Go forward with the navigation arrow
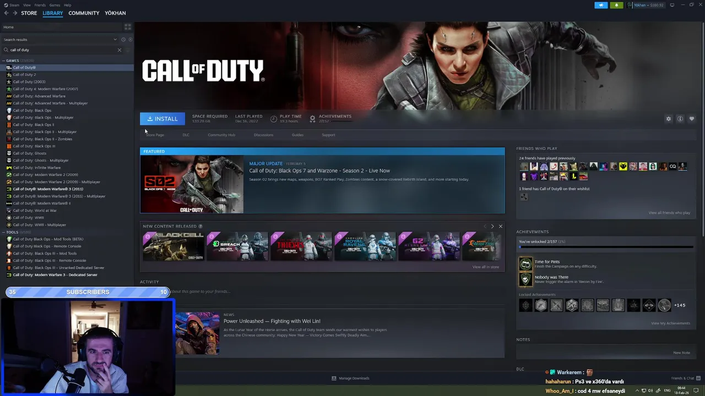The width and height of the screenshot is (705, 396). [x=14, y=13]
